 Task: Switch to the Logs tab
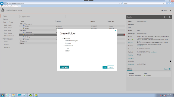(130, 69)
